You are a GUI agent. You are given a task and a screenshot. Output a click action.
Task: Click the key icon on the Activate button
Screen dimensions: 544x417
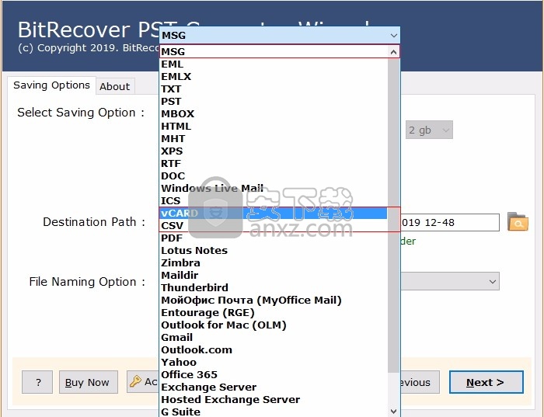[135, 381]
